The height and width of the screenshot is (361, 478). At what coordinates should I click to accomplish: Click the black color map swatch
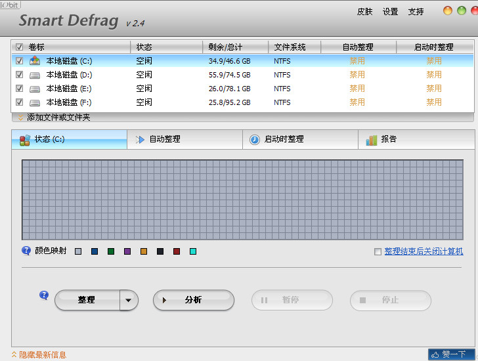160,251
